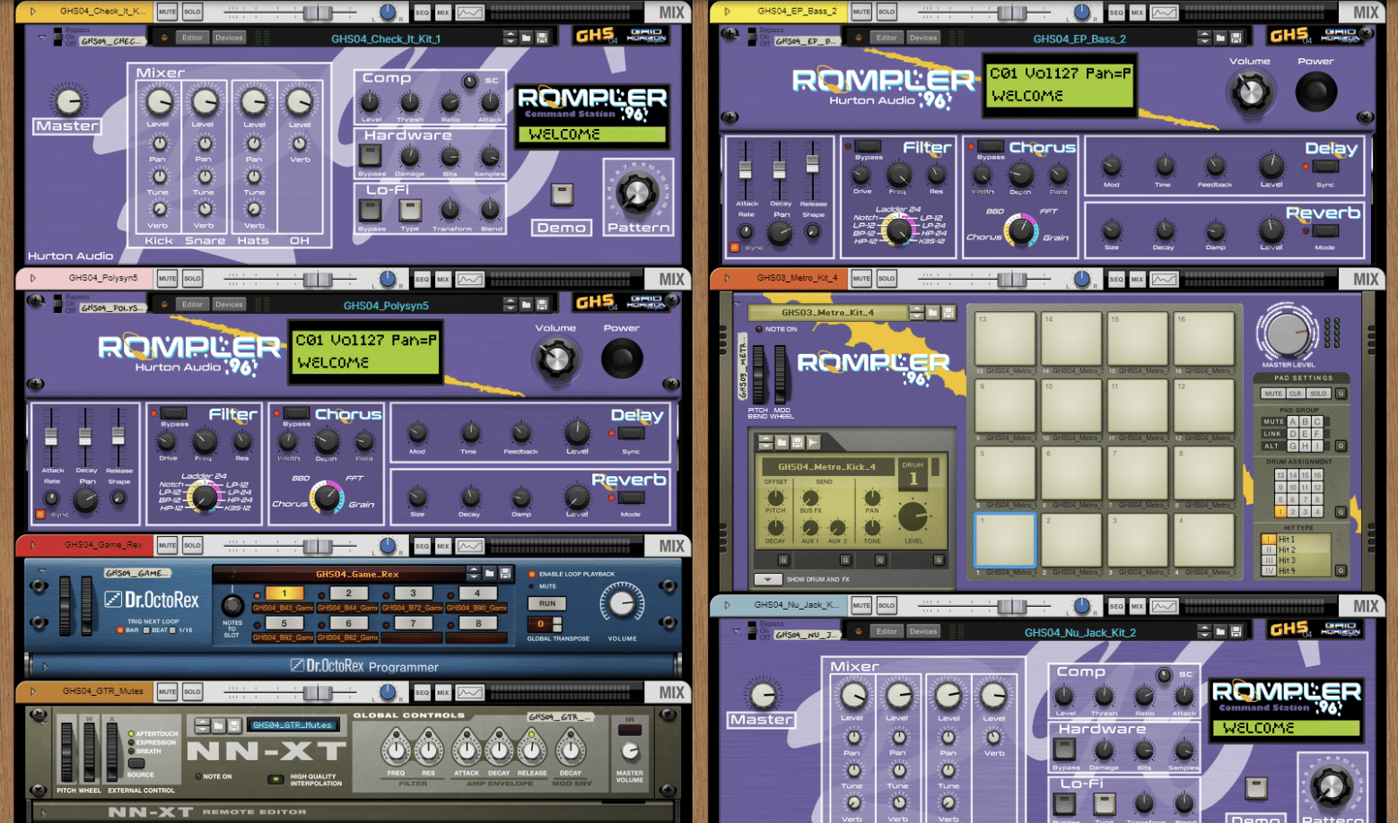The height and width of the screenshot is (823, 1398).
Task: Solo the GHS04_EP_Bass_2 track
Action: 887,13
